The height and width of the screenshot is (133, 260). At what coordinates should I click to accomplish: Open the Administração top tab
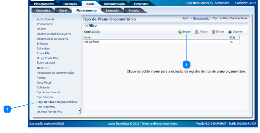pos(114,4)
